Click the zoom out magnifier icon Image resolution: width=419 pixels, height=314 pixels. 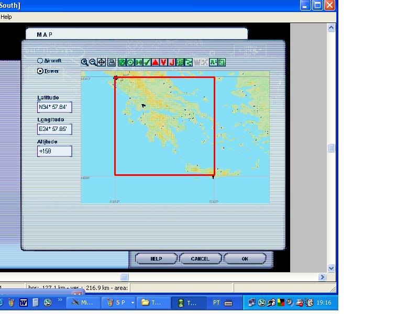click(x=93, y=62)
